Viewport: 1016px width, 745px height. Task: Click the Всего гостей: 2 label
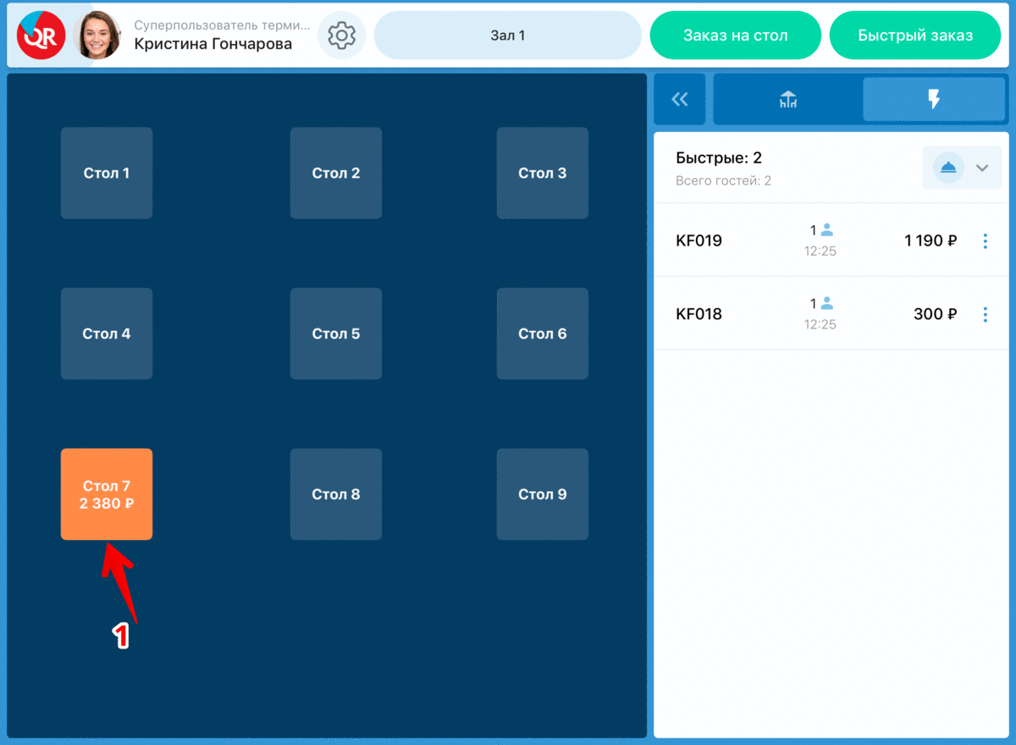point(723,181)
